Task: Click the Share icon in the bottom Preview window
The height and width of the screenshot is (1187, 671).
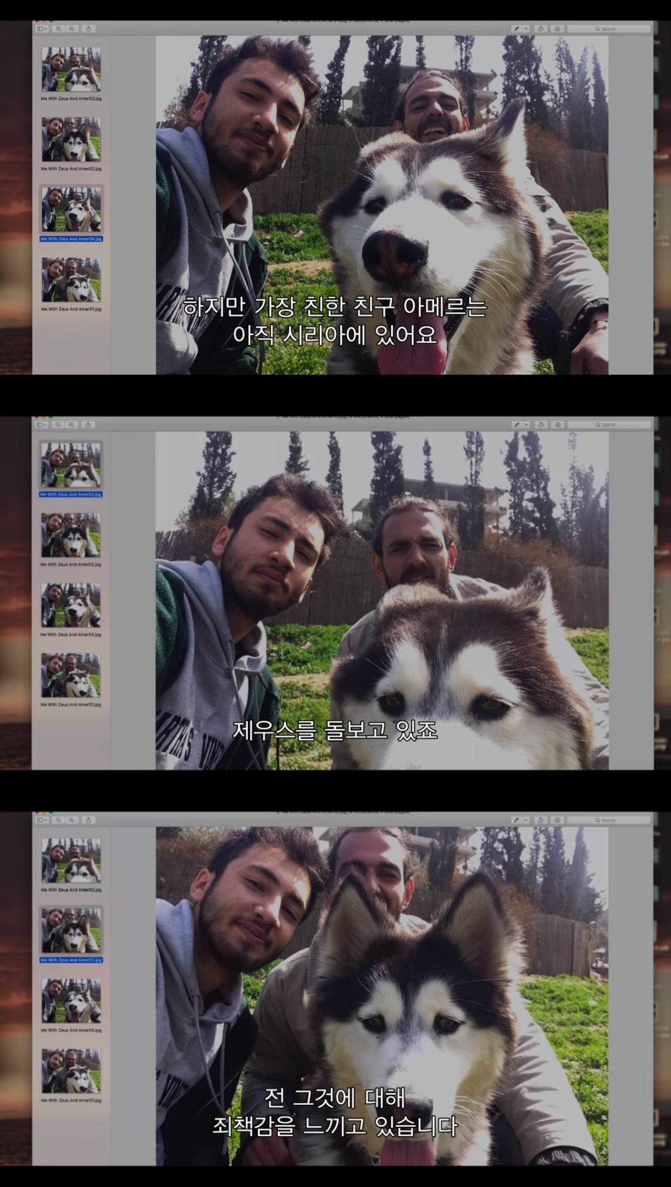Action: click(x=88, y=820)
